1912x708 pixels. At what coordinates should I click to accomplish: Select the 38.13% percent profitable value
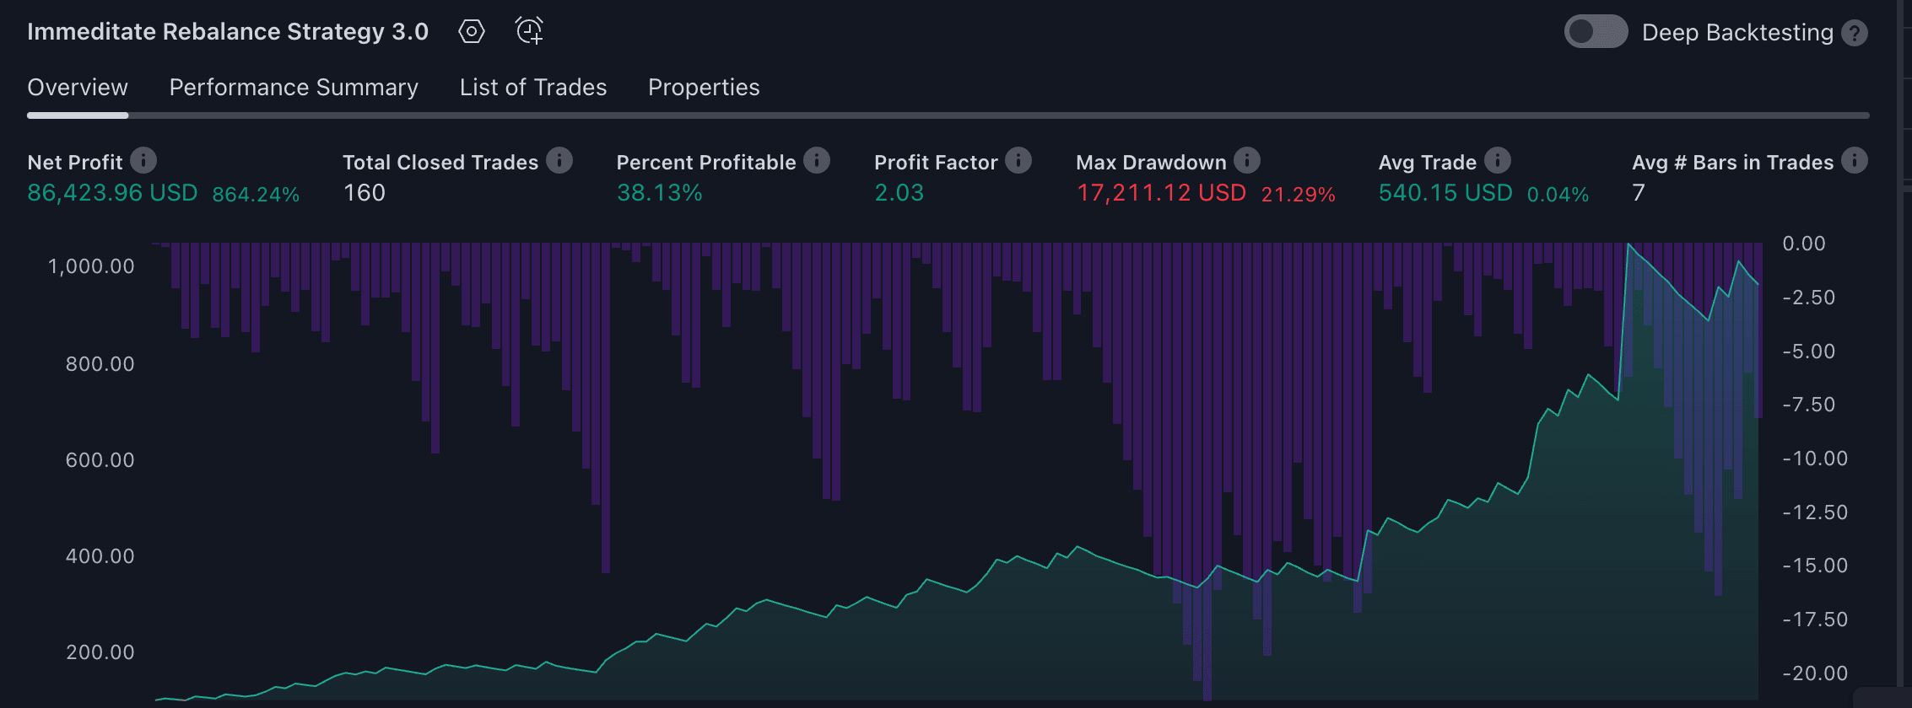pyautogui.click(x=660, y=193)
